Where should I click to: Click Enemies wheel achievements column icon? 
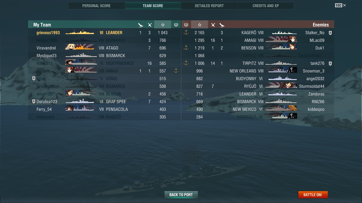pyautogui.click(x=186, y=25)
